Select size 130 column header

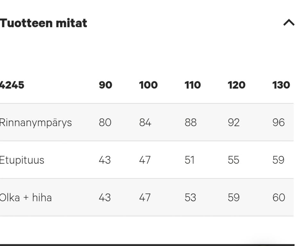tap(281, 85)
